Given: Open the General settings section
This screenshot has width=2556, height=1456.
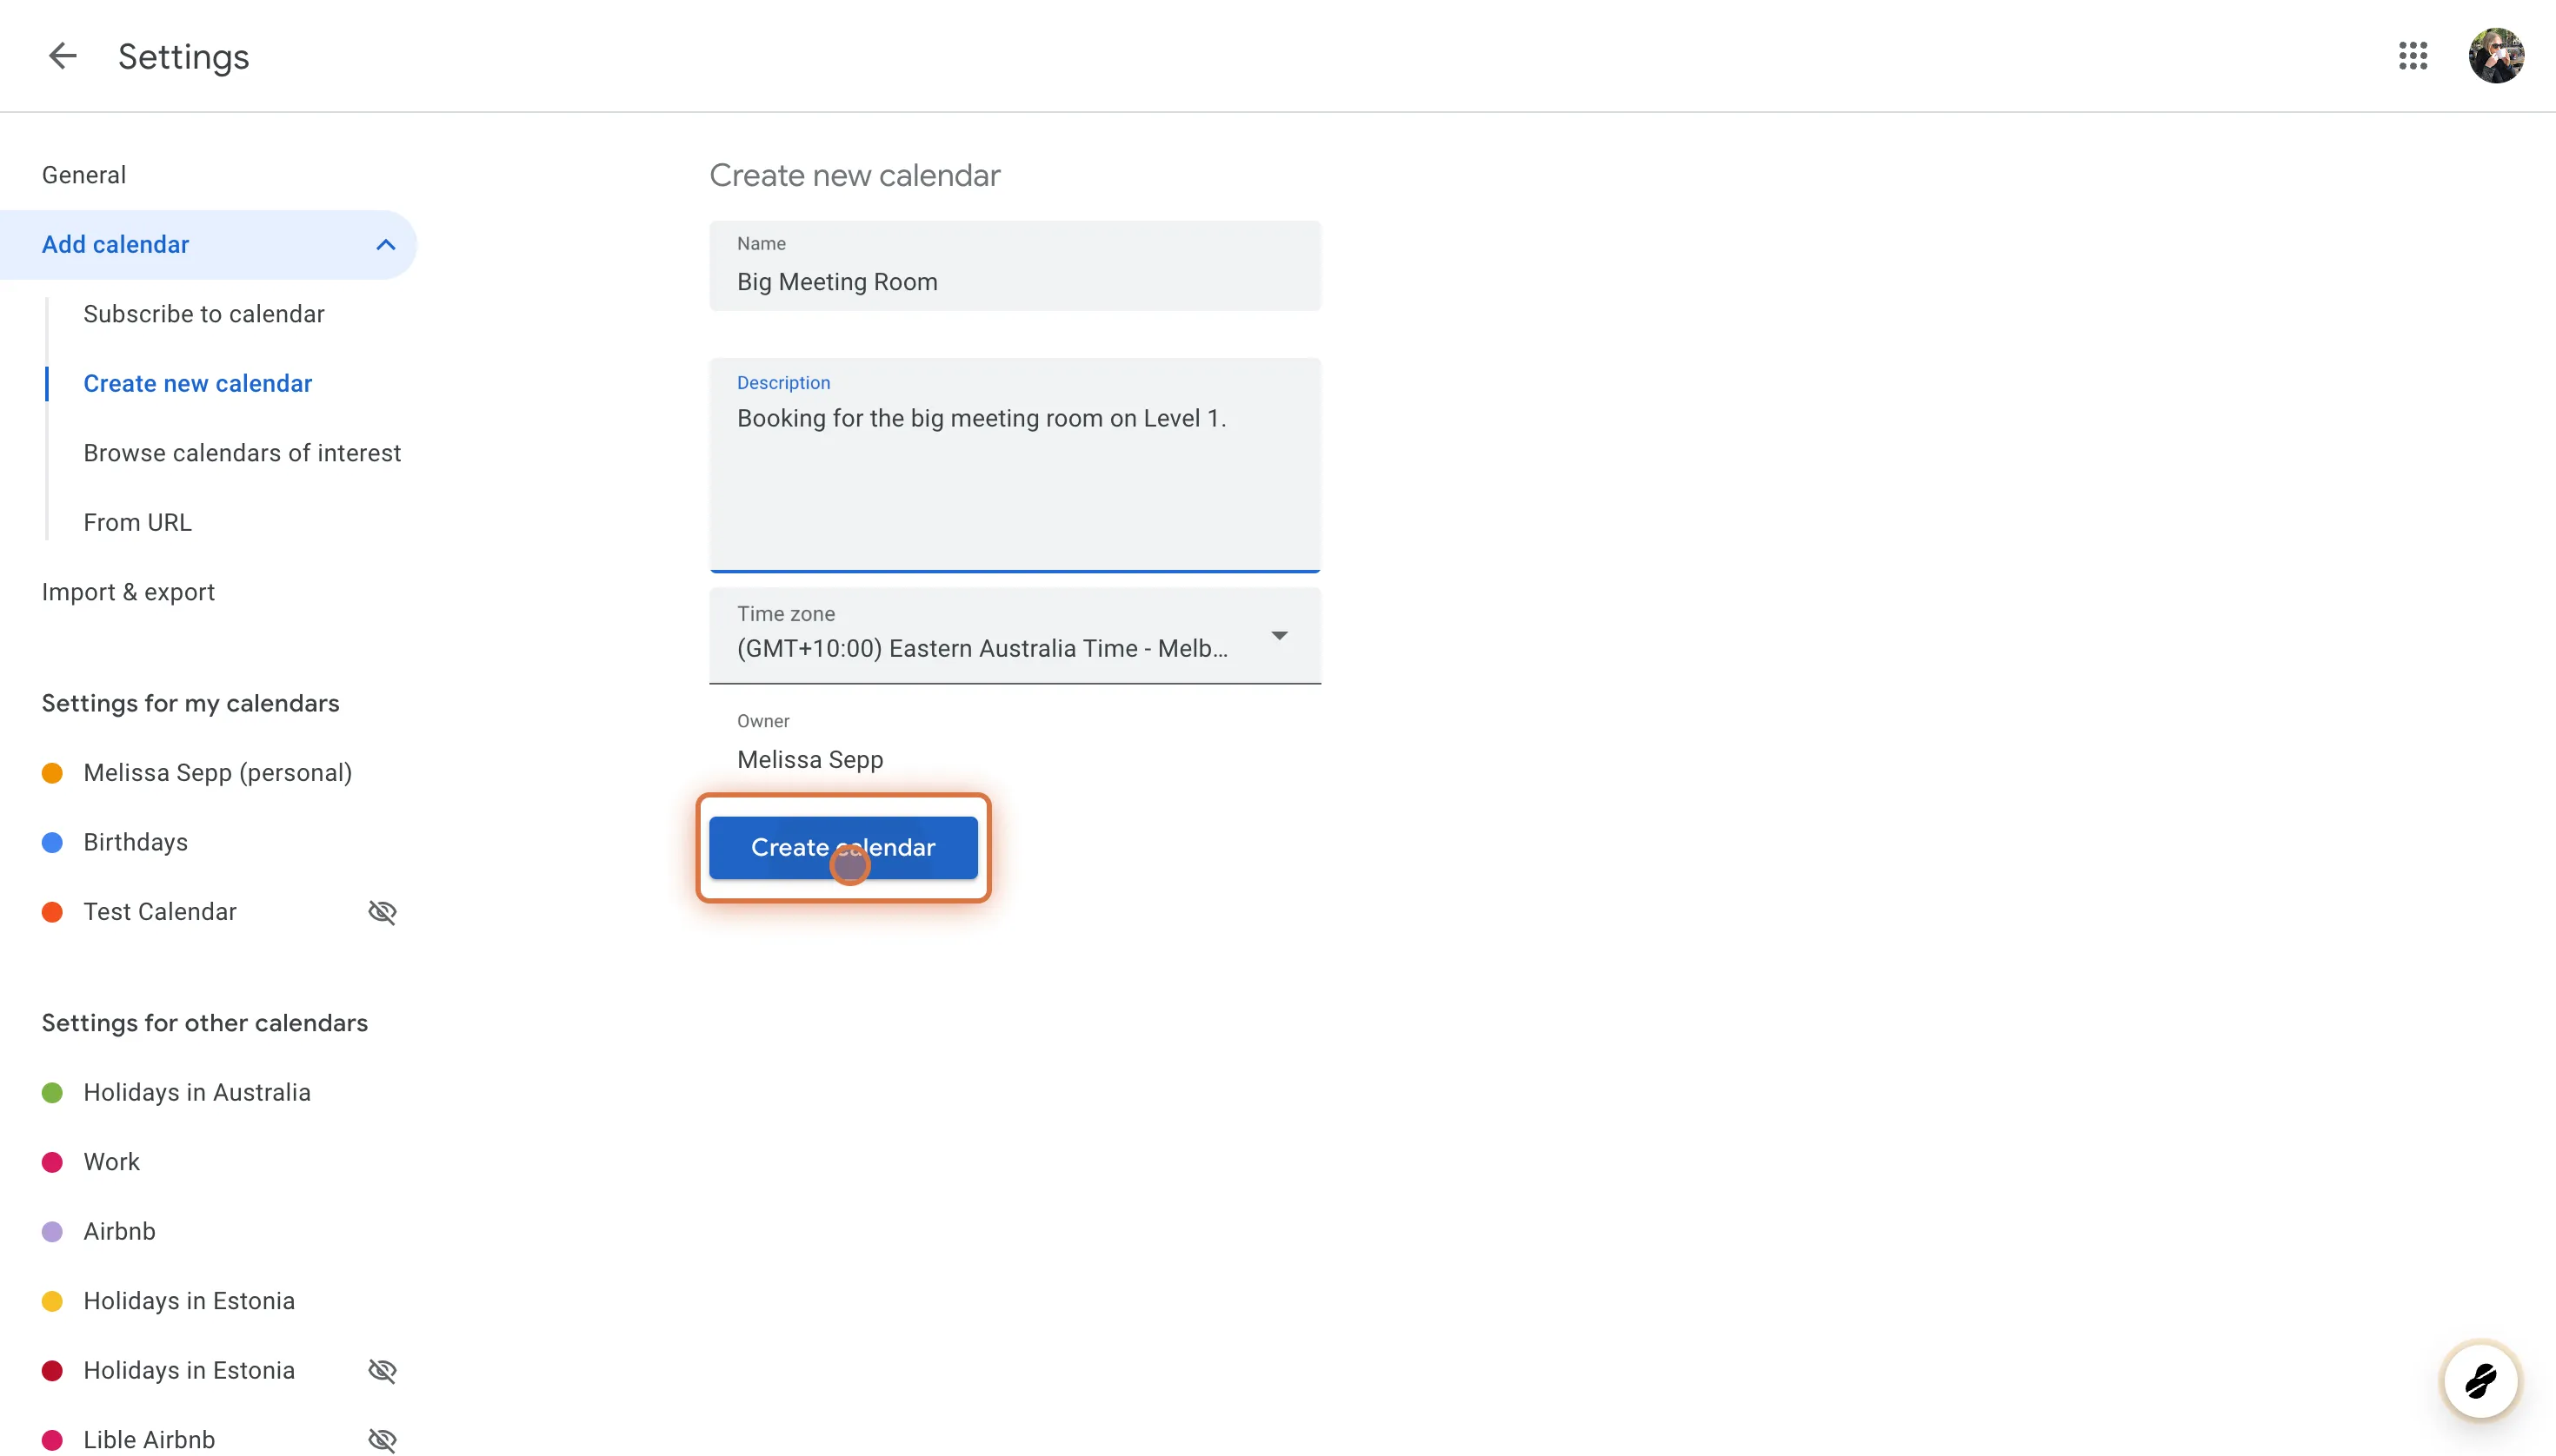Looking at the screenshot, I should [84, 174].
